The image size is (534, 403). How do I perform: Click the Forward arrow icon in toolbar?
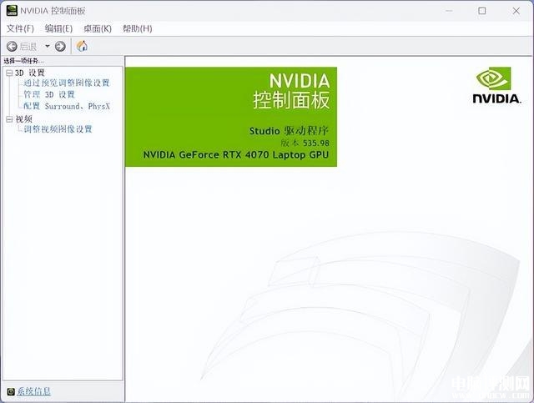(60, 47)
